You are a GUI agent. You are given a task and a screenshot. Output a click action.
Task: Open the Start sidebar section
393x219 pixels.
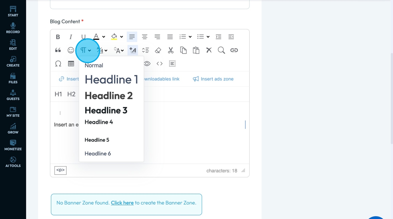click(x=13, y=11)
